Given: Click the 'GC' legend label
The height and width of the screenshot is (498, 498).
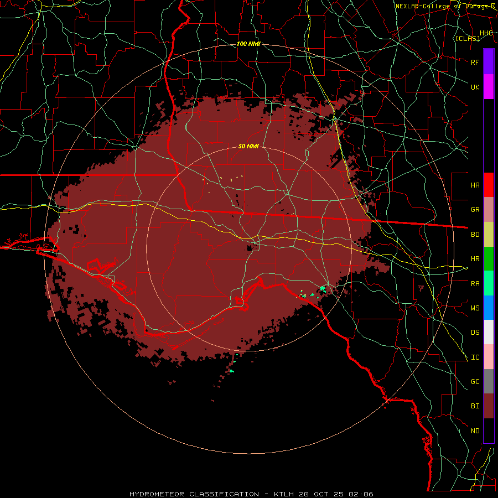Looking at the screenshot, I should [x=475, y=382].
